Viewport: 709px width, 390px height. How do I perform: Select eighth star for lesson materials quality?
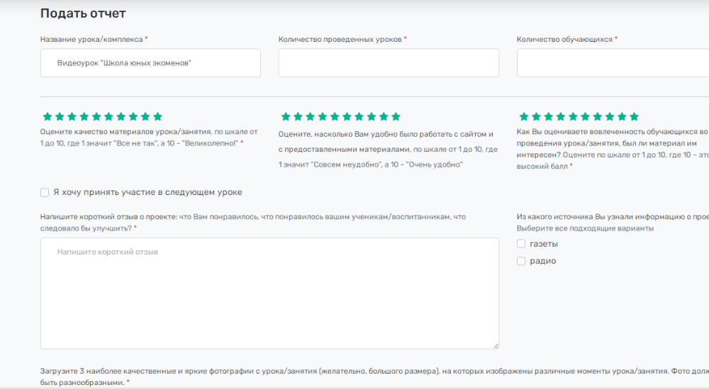133,116
